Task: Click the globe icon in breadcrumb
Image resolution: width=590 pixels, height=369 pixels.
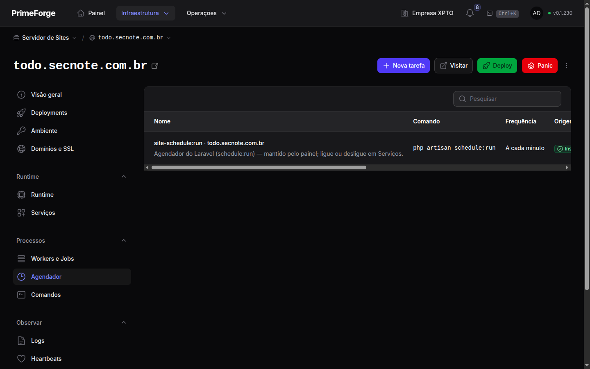Action: (x=92, y=38)
